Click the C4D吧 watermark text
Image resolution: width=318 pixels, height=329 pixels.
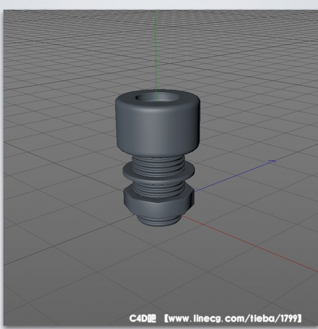coord(143,318)
